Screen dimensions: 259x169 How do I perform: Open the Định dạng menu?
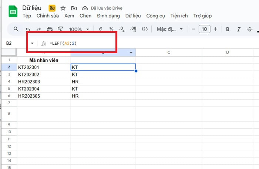pos(109,15)
